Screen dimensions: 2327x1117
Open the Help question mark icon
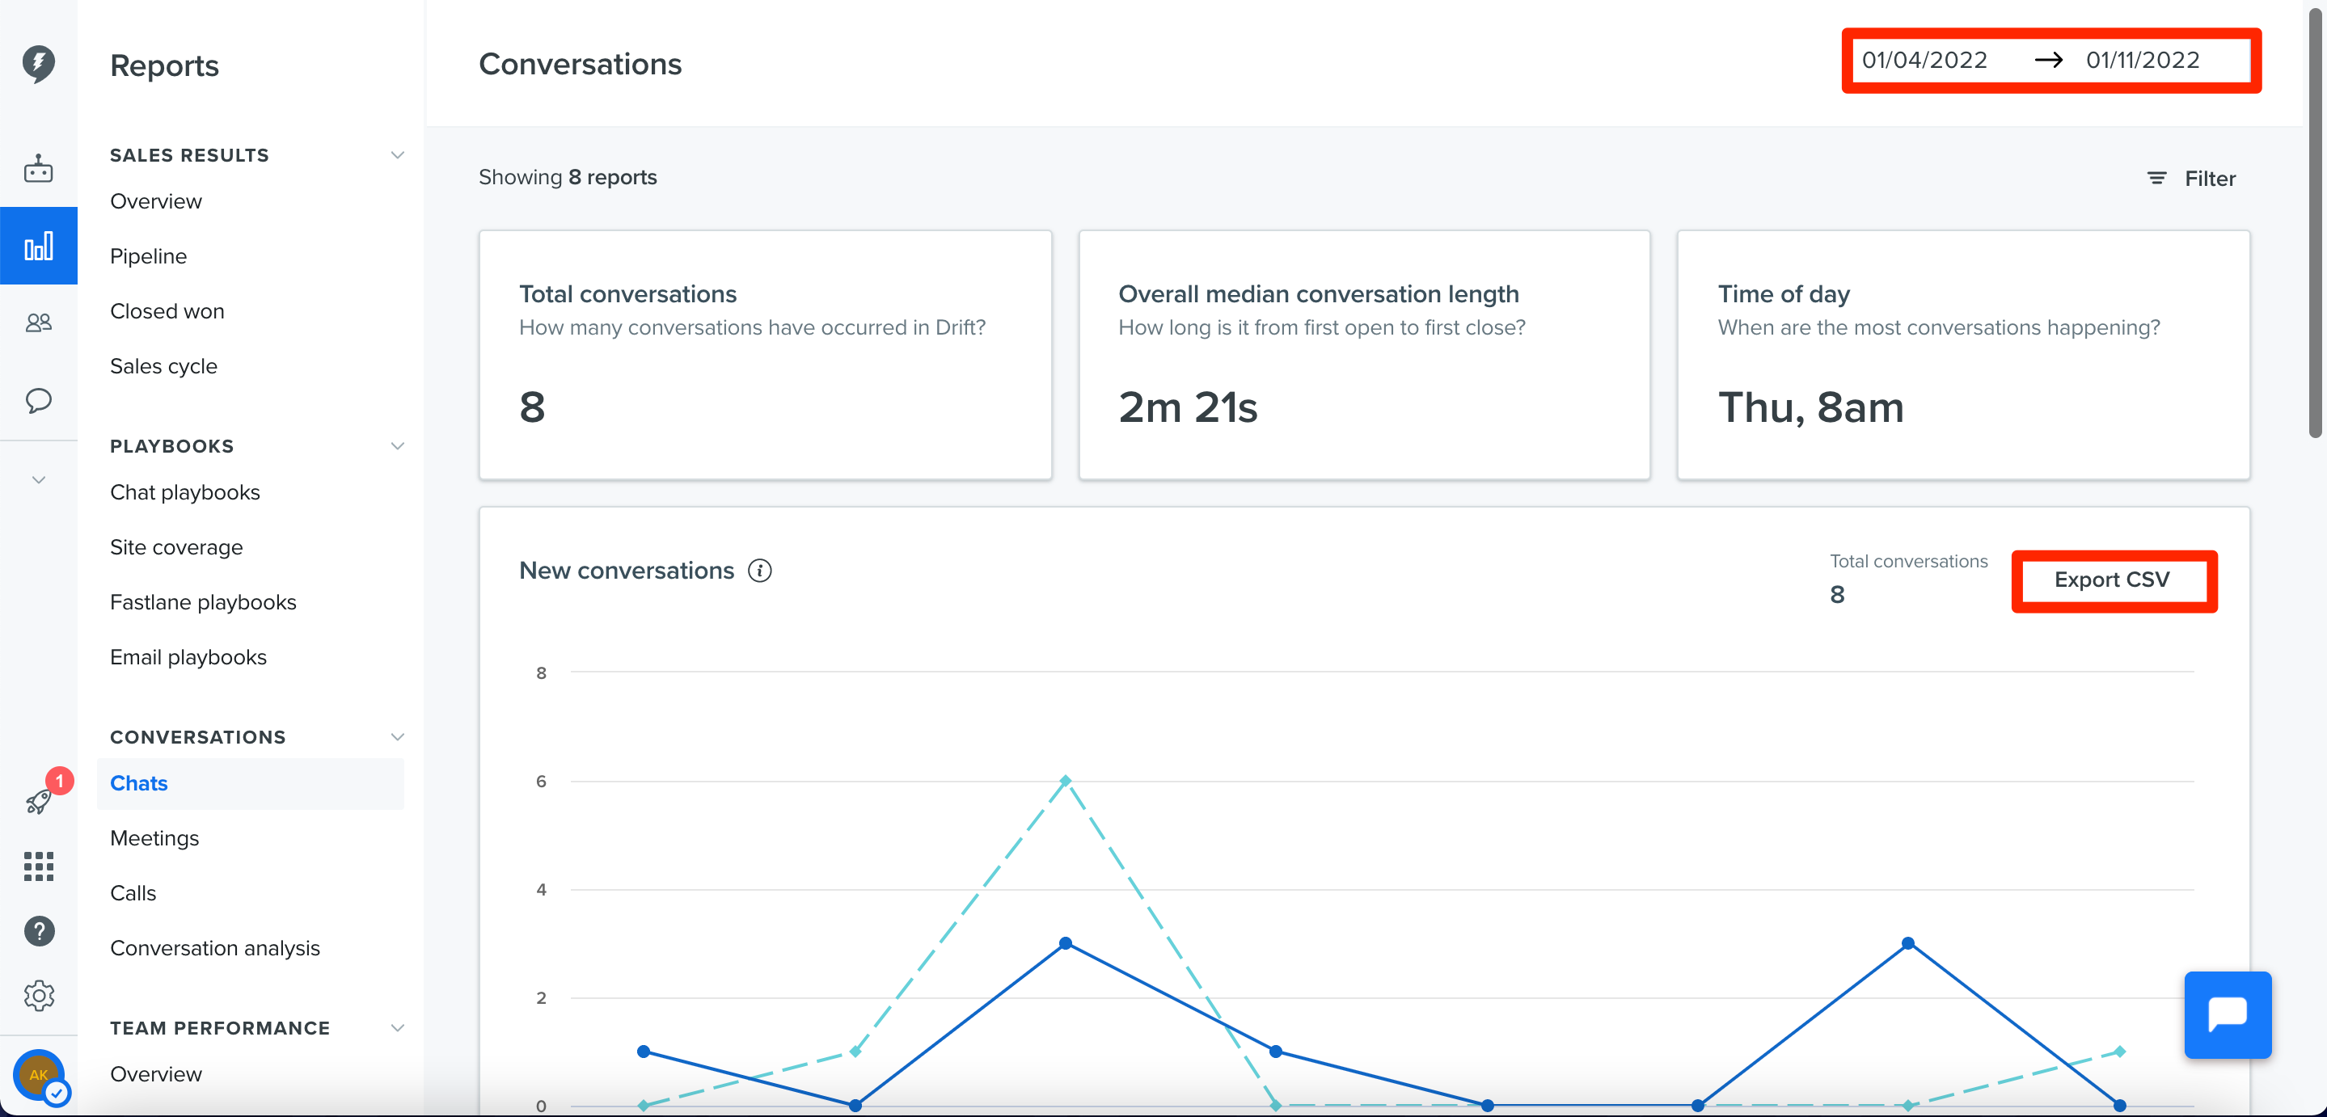coord(39,931)
